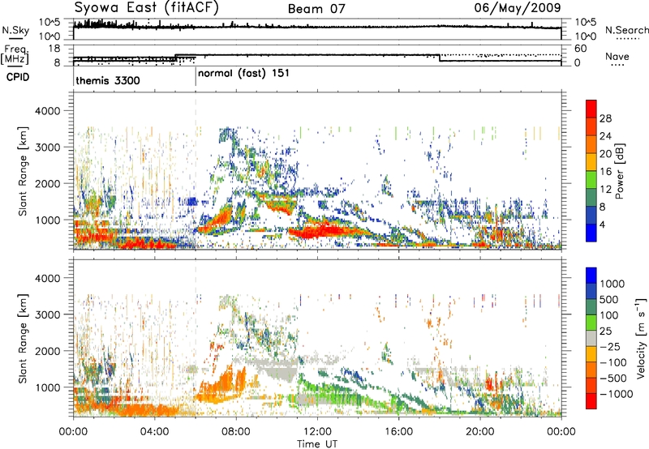649x449 pixels.
Task: Pick the orange 20–24 dB Power colorbar segment
Action: [591, 144]
